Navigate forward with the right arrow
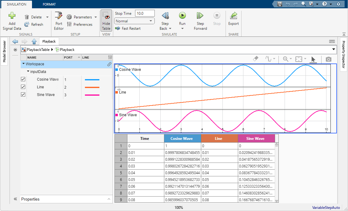 pyautogui.click(x=24, y=41)
